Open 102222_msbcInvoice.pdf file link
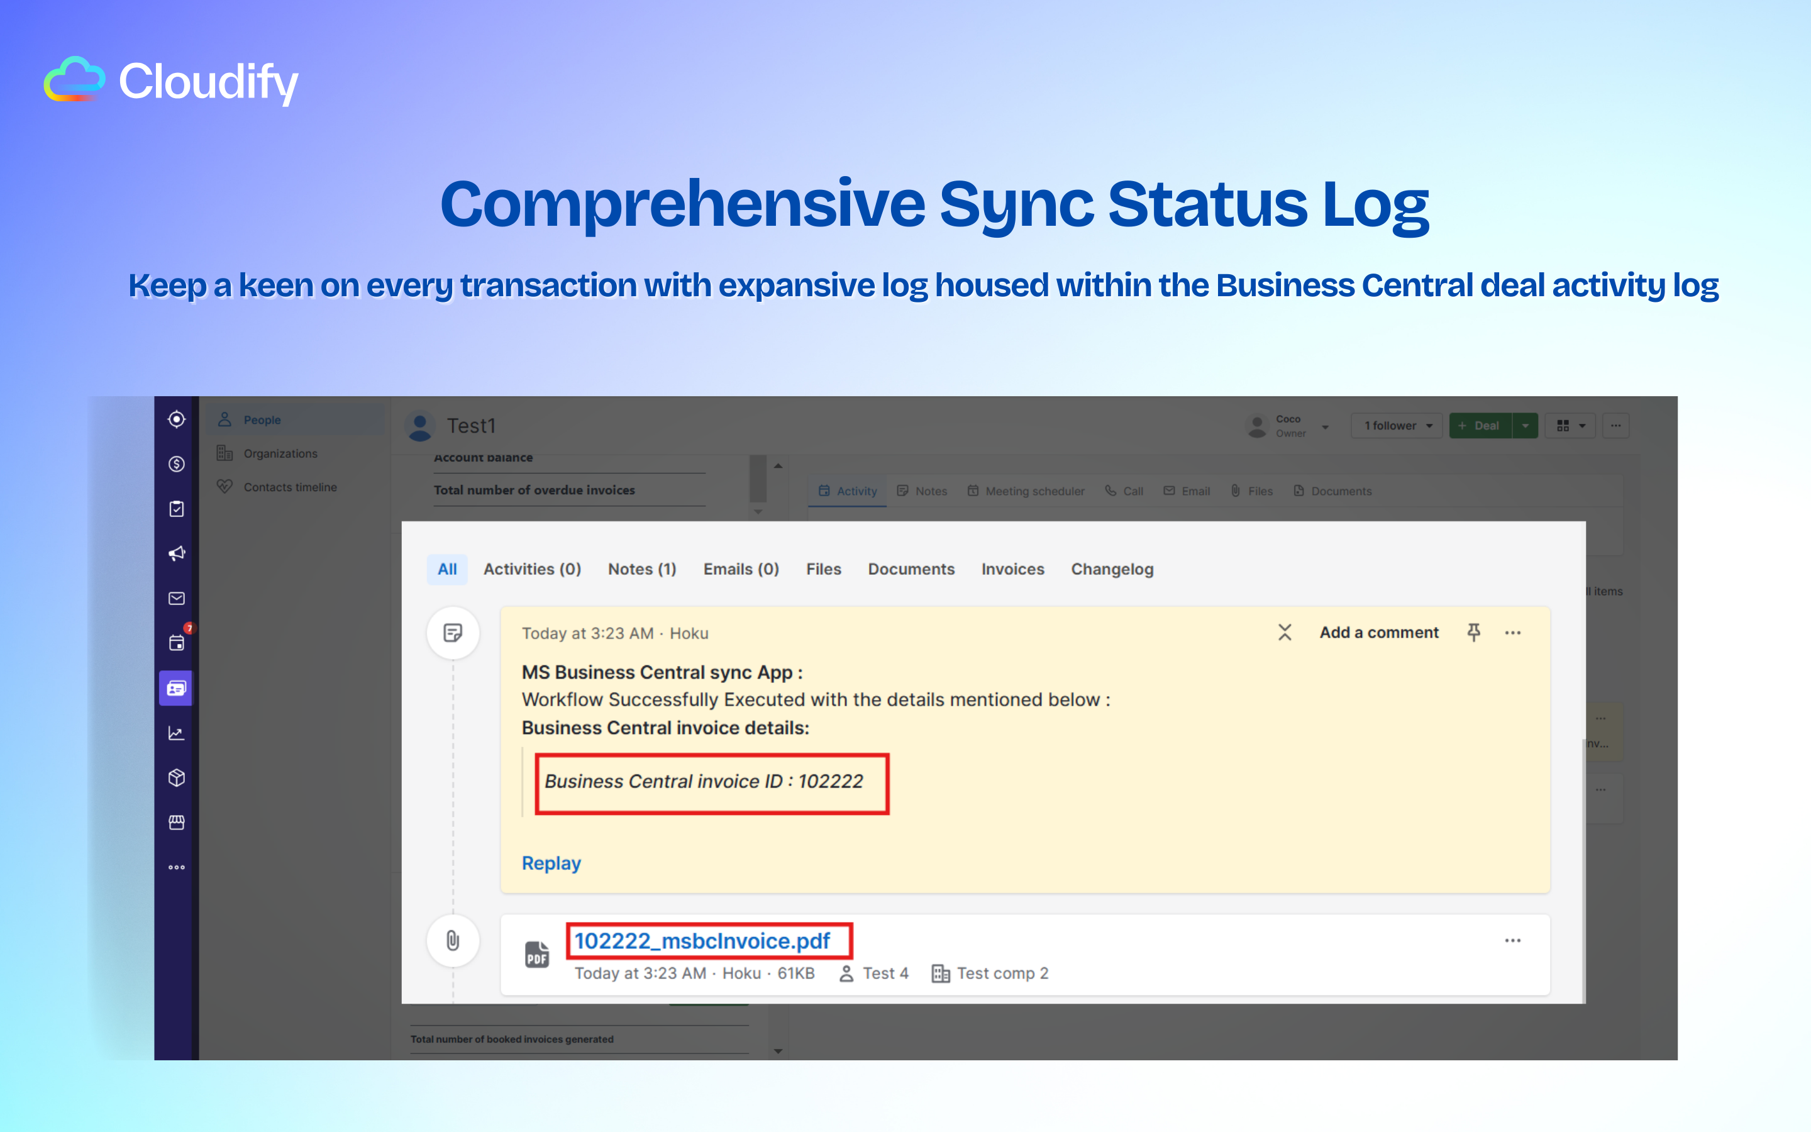1811x1132 pixels. pyautogui.click(x=702, y=940)
